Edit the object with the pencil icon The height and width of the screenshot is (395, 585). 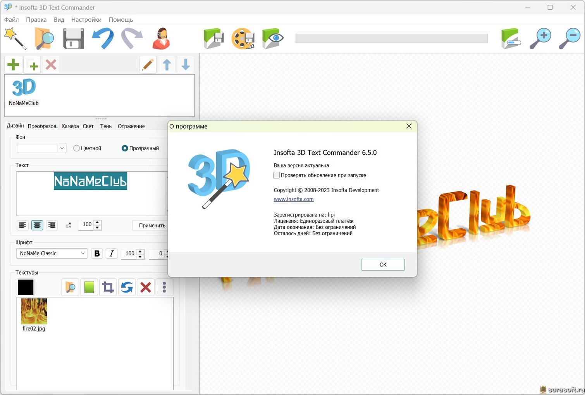tap(148, 65)
